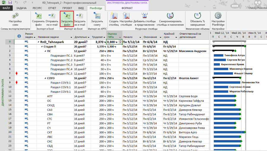Click Синхронизировать столбцы и назначения icon
The height and width of the screenshot is (151, 267).
pyautogui.click(x=170, y=19)
